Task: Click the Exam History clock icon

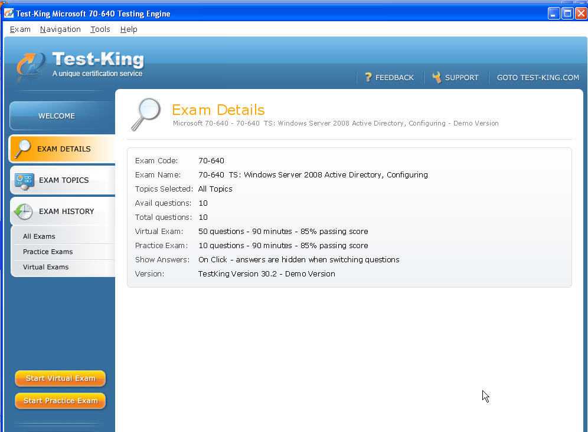Action: pos(24,211)
